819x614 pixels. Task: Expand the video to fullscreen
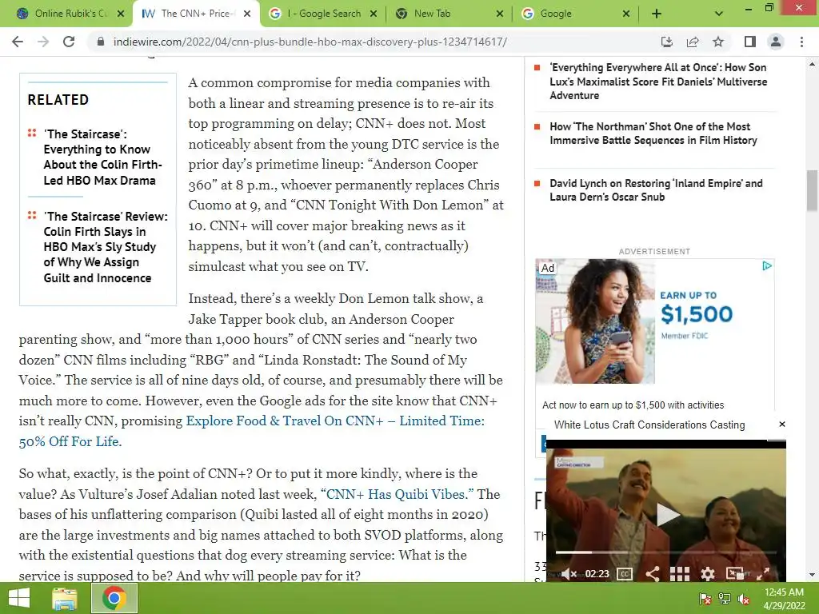click(762, 574)
